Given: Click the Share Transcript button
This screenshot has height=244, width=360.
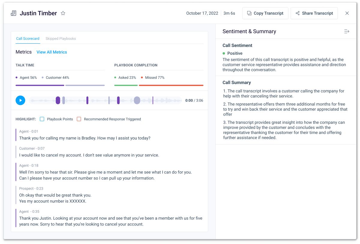Looking at the screenshot, I should coord(314,13).
